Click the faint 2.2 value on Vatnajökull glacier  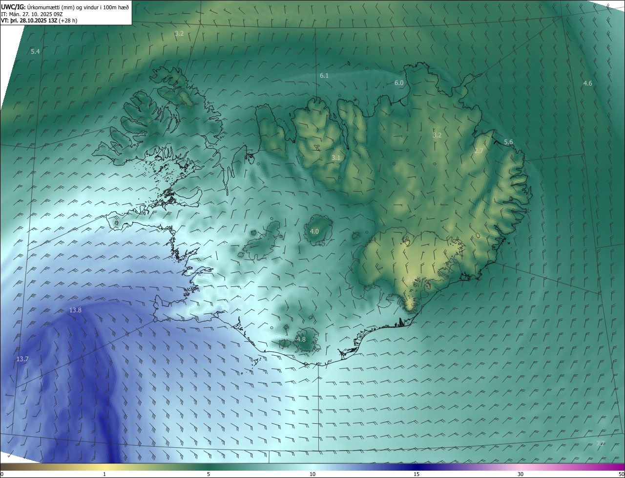[x=411, y=279]
